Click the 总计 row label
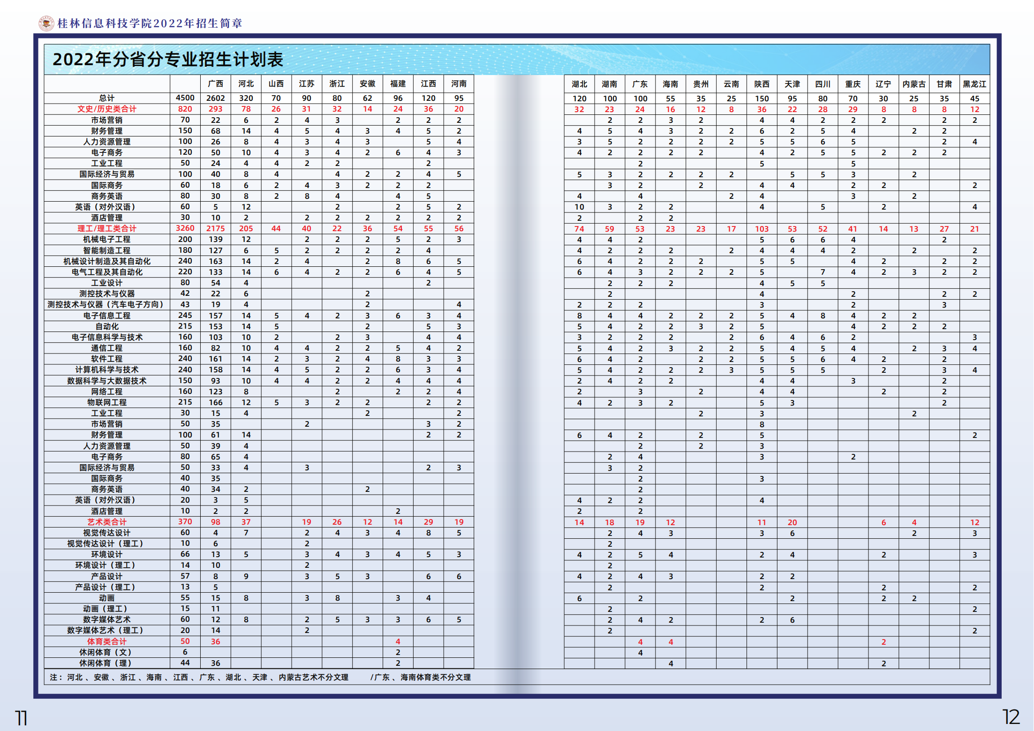The image size is (1034, 731). tap(106, 98)
